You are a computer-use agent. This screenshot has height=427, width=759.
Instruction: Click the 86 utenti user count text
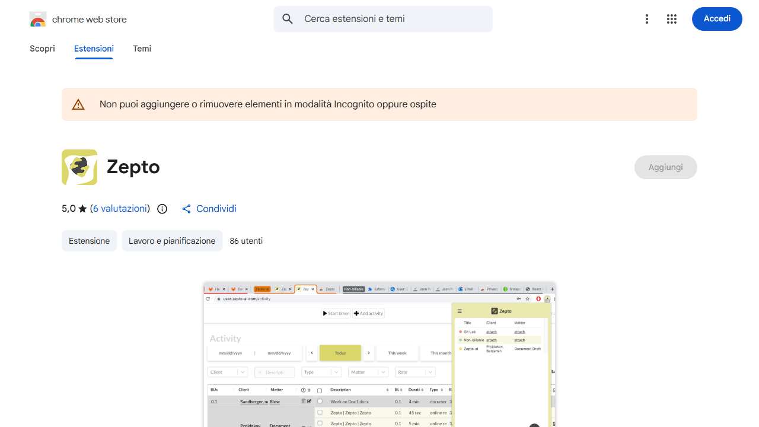coord(246,241)
